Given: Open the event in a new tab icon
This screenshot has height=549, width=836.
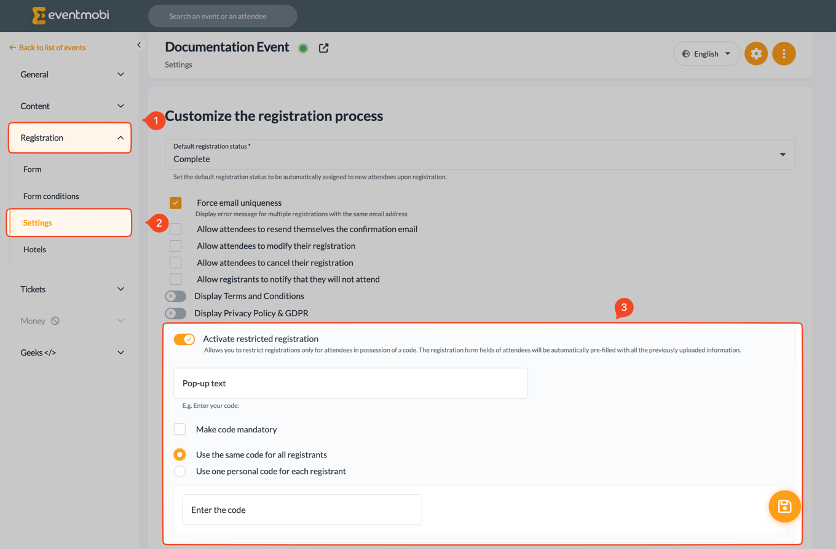Looking at the screenshot, I should [324, 48].
